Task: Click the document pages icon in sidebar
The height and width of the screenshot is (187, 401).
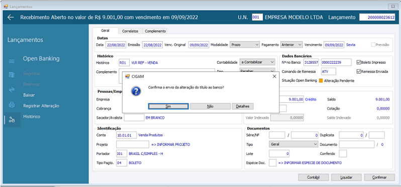Action: click(x=12, y=75)
